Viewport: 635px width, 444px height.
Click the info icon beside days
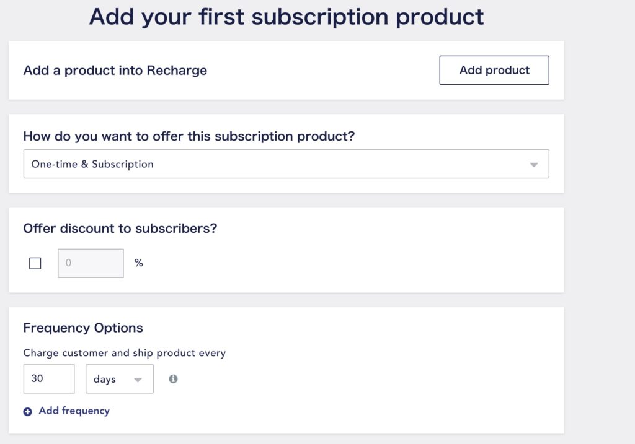click(174, 379)
